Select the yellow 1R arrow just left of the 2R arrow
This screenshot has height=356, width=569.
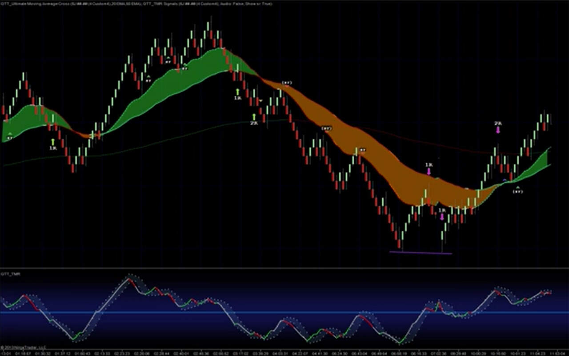coord(237,92)
